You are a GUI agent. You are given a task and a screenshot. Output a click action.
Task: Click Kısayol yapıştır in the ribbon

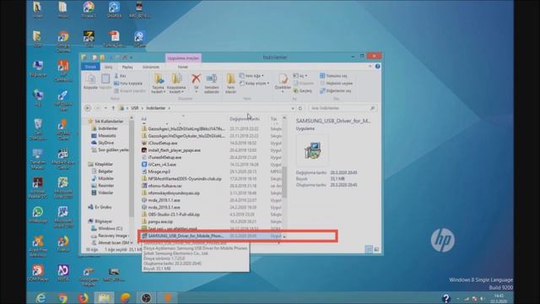click(130, 91)
